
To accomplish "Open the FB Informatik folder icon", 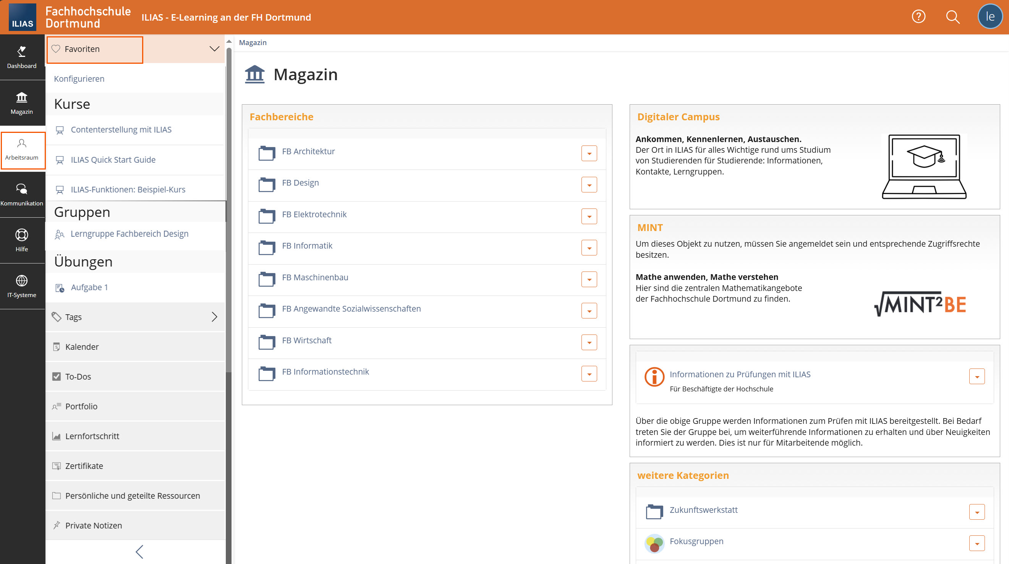I will (x=267, y=247).
